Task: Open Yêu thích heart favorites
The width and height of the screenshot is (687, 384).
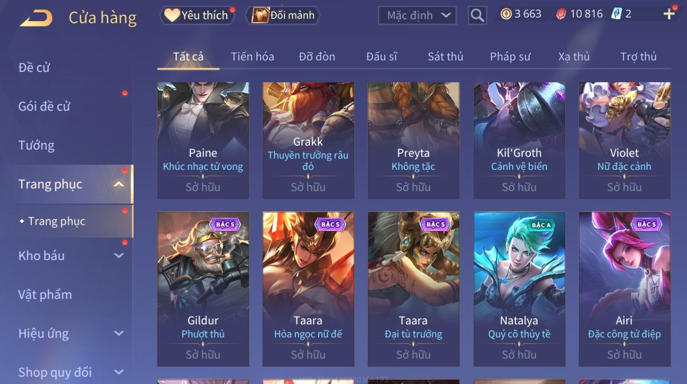Action: [x=197, y=15]
